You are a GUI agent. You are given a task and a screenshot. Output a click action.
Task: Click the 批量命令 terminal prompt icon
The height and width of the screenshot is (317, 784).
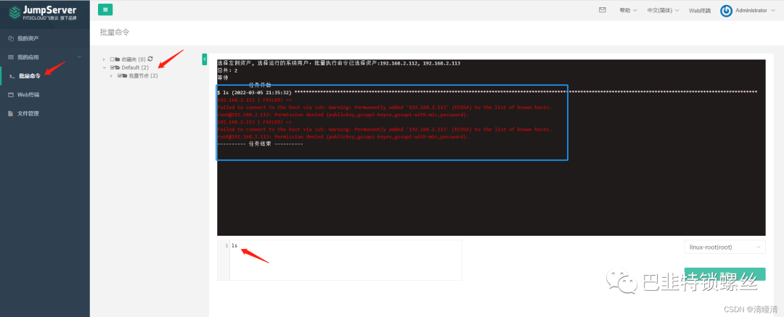tap(12, 76)
